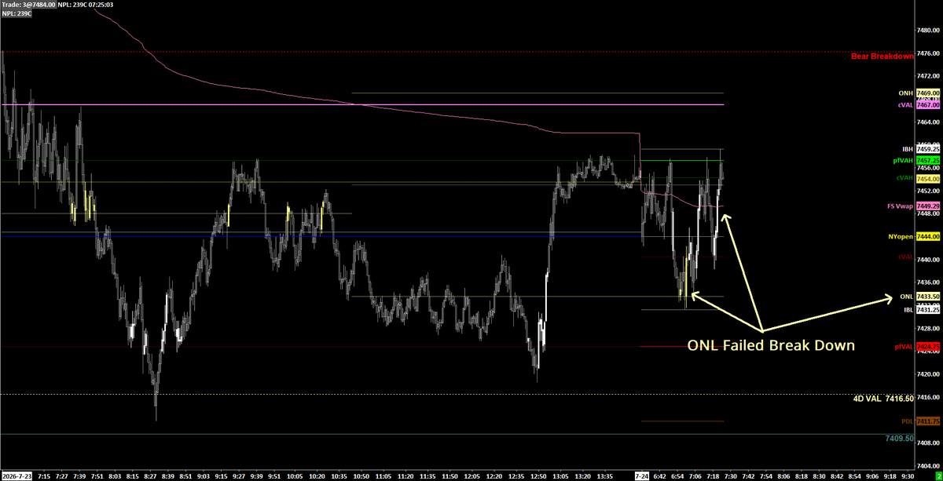Viewport: 943px width, 481px height.
Task: Click the 7454.00 price tag
Action: pyautogui.click(x=928, y=178)
